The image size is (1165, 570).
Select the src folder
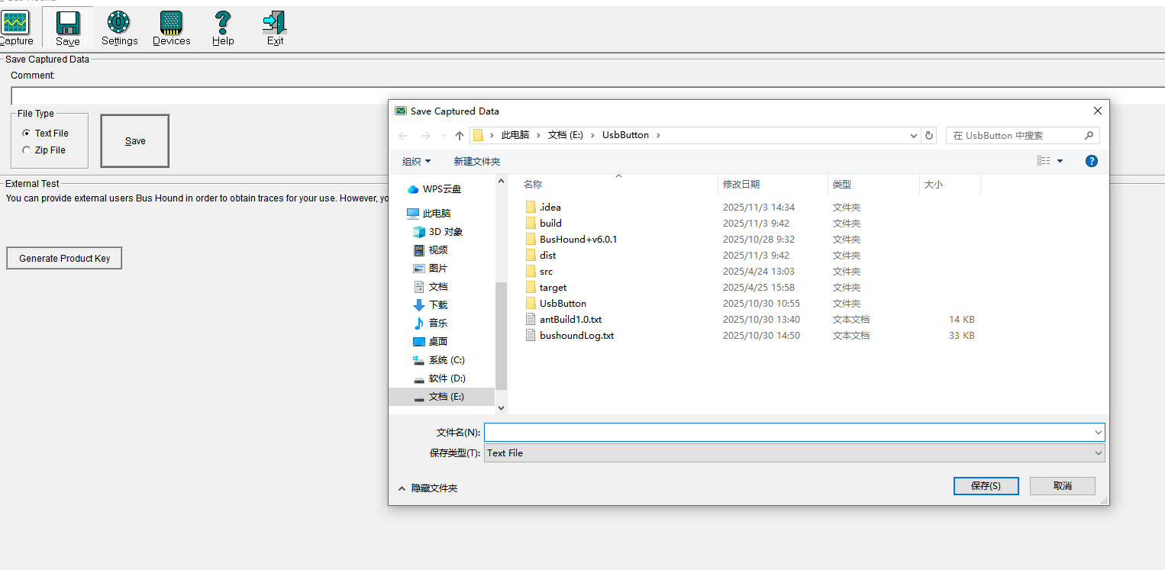coord(546,272)
